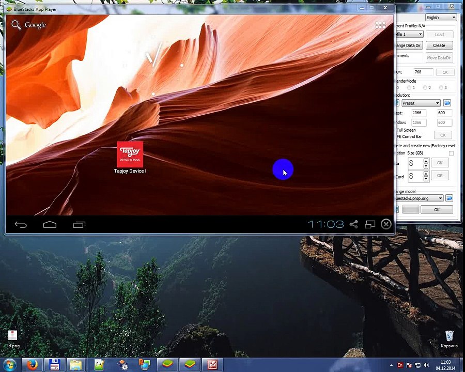This screenshot has height=372, width=465.
Task: Select RenderMode option 3
Action: (x=441, y=87)
